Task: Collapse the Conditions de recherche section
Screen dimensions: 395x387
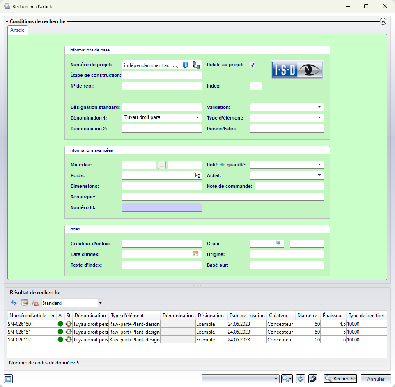Action: [x=383, y=21]
